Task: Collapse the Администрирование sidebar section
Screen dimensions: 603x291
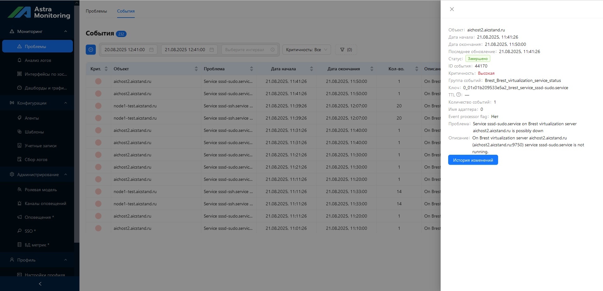Action: 66,175
